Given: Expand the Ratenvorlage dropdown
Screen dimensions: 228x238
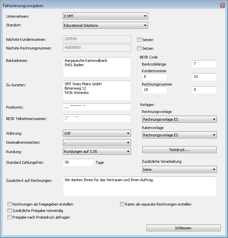Looking at the screenshot, I should click(x=179, y=135).
